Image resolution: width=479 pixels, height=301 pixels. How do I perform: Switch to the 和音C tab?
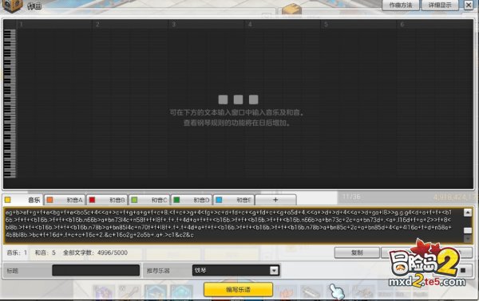(149, 200)
